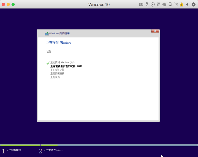Screen dimensions: 198x157
Task: Click the green checkmark beside copying Windows files
Action: pyautogui.click(x=48, y=63)
